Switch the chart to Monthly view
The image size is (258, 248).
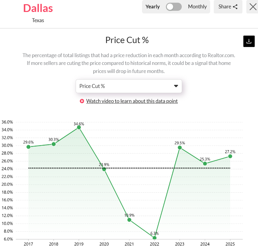(x=197, y=7)
